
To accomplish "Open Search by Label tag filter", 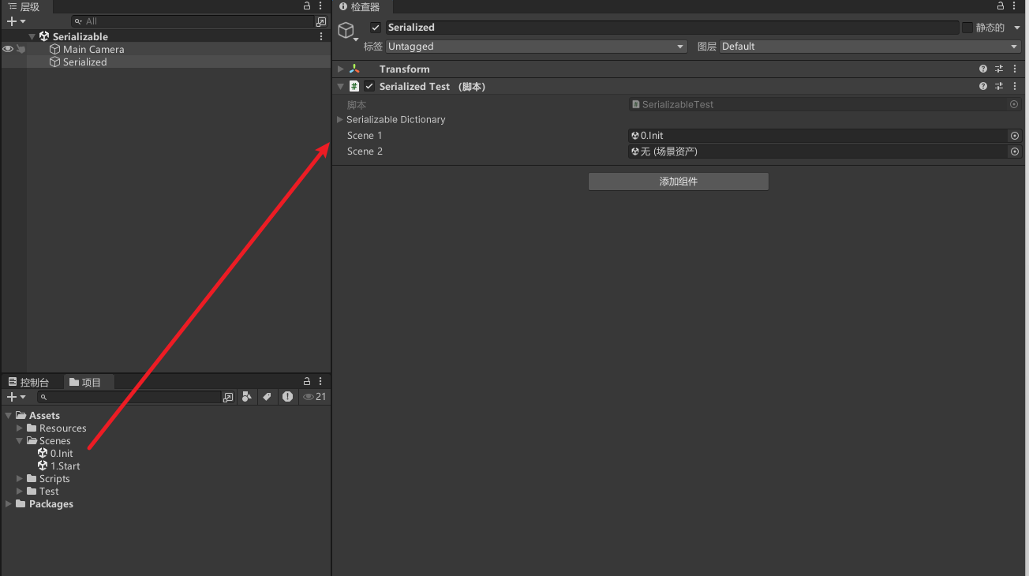I will 267,397.
